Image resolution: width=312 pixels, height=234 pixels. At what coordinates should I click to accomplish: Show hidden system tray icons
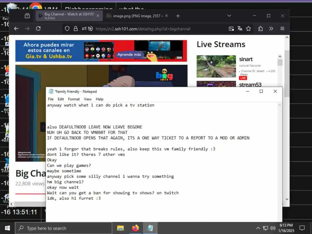pyautogui.click(x=258, y=228)
